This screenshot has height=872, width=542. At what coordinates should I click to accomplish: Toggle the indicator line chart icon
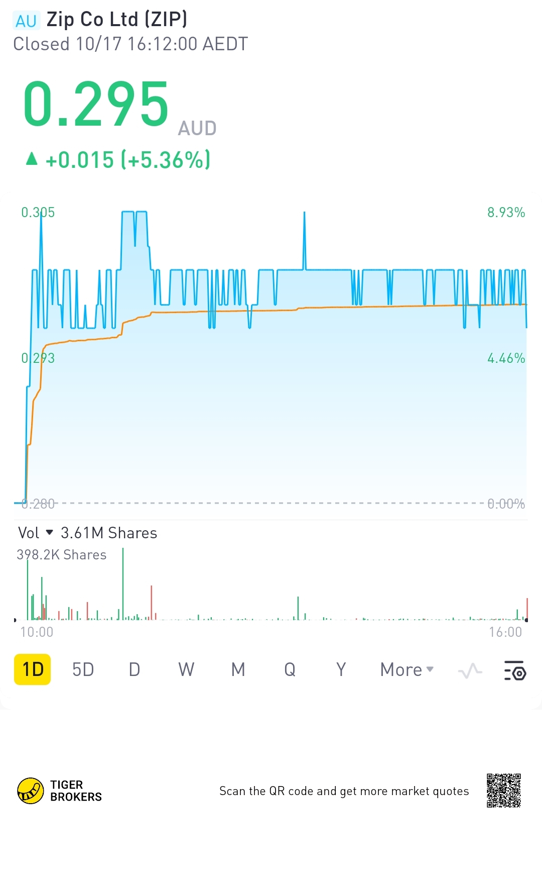pyautogui.click(x=470, y=670)
